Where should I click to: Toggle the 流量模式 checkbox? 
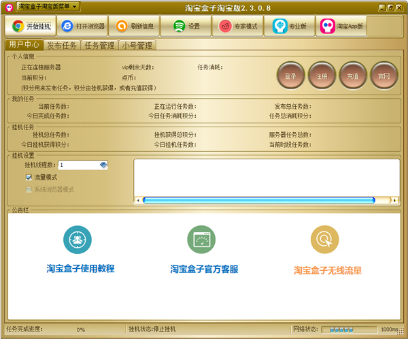click(x=29, y=178)
